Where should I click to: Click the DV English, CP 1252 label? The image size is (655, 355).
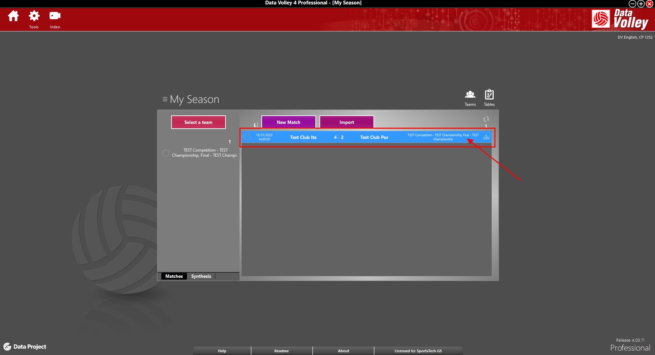[x=635, y=37]
